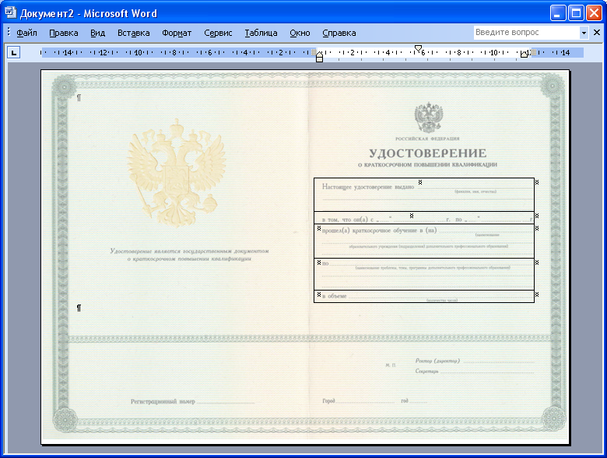Click the 'Ректор (директор)' signature line
The height and width of the screenshot is (458, 607).
pos(475,361)
